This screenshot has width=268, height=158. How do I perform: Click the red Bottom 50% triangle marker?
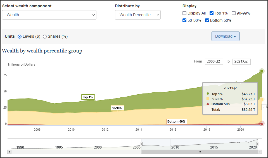click(262, 123)
